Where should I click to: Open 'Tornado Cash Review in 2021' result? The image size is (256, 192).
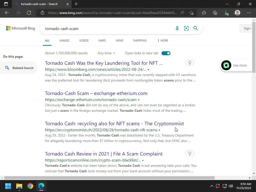point(104,154)
